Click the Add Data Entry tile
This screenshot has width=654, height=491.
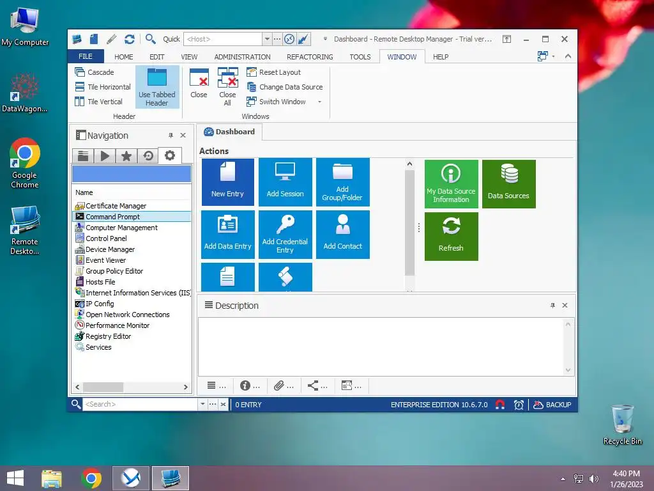coord(228,235)
